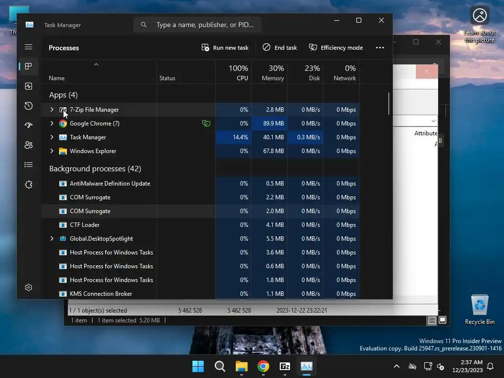Open the Details page in sidebar
504x378 pixels.
(29, 165)
